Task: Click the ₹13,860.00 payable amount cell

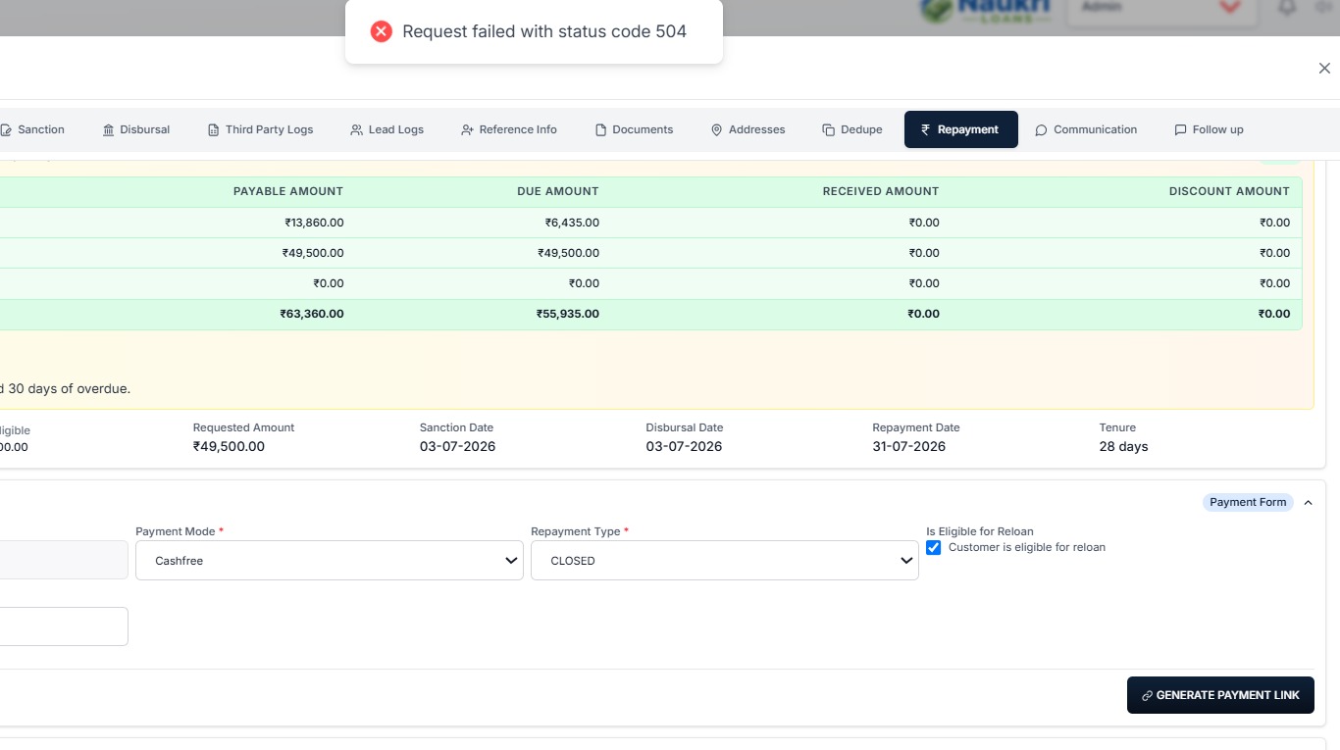Action: pyautogui.click(x=315, y=223)
